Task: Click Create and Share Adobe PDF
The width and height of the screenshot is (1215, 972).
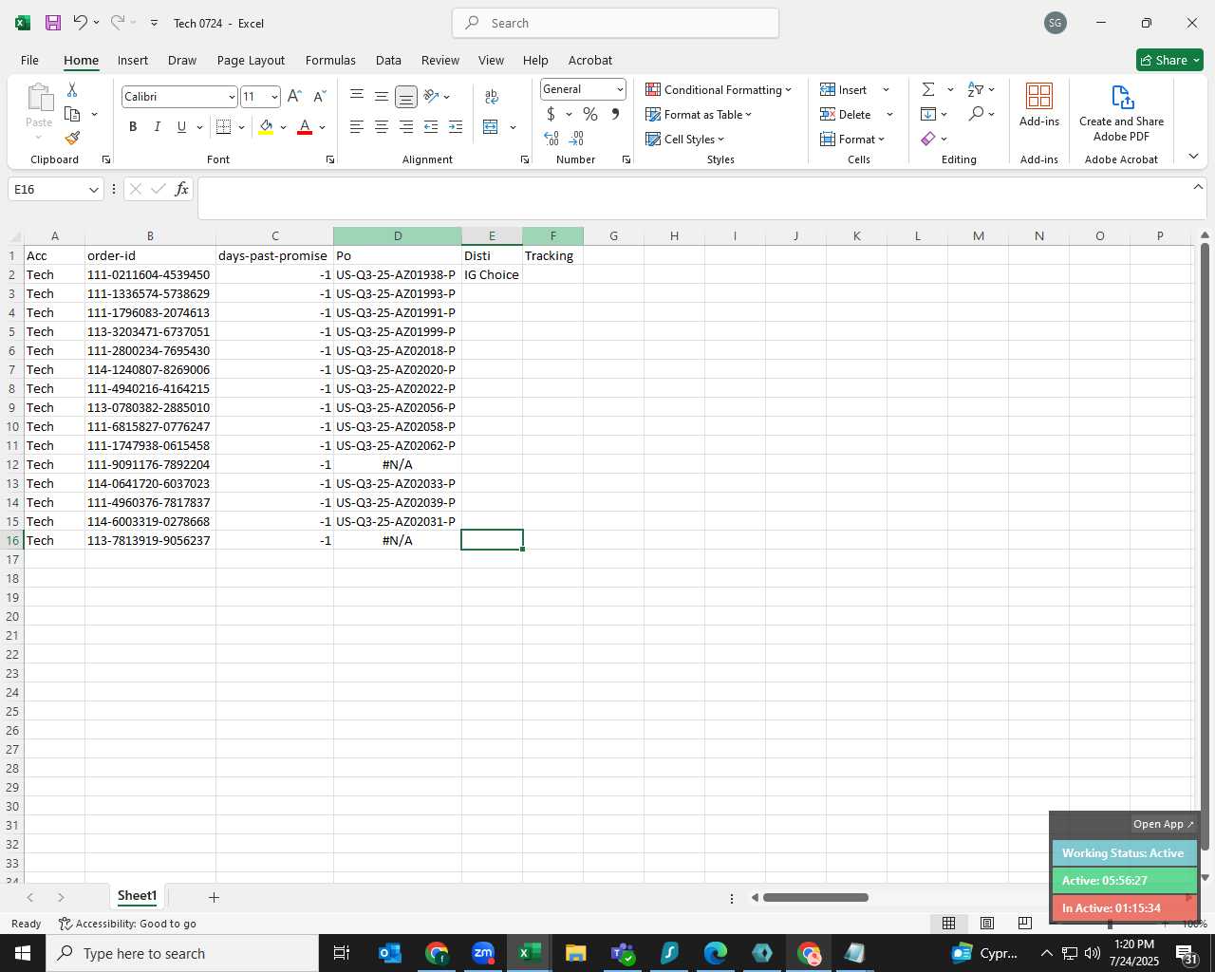Action: click(x=1121, y=112)
